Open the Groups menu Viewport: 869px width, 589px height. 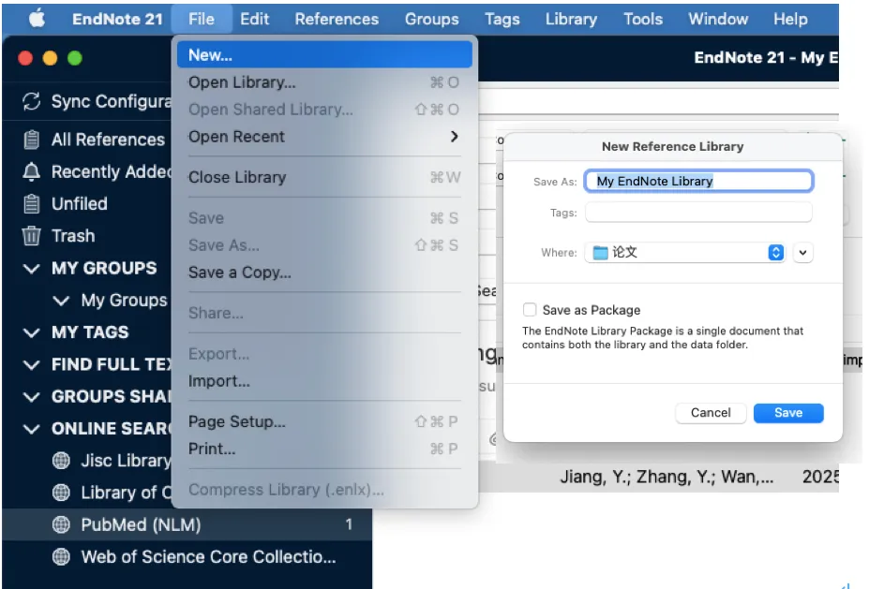432,19
